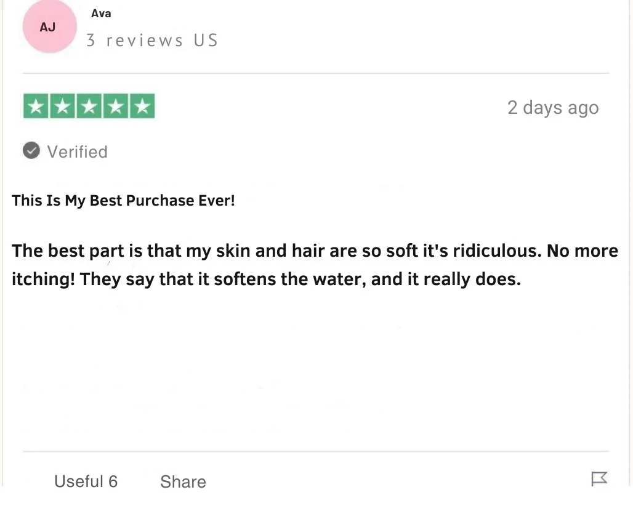Open review title This Is My Best Purchase Ever
Image resolution: width=633 pixels, height=511 pixels.
123,201
